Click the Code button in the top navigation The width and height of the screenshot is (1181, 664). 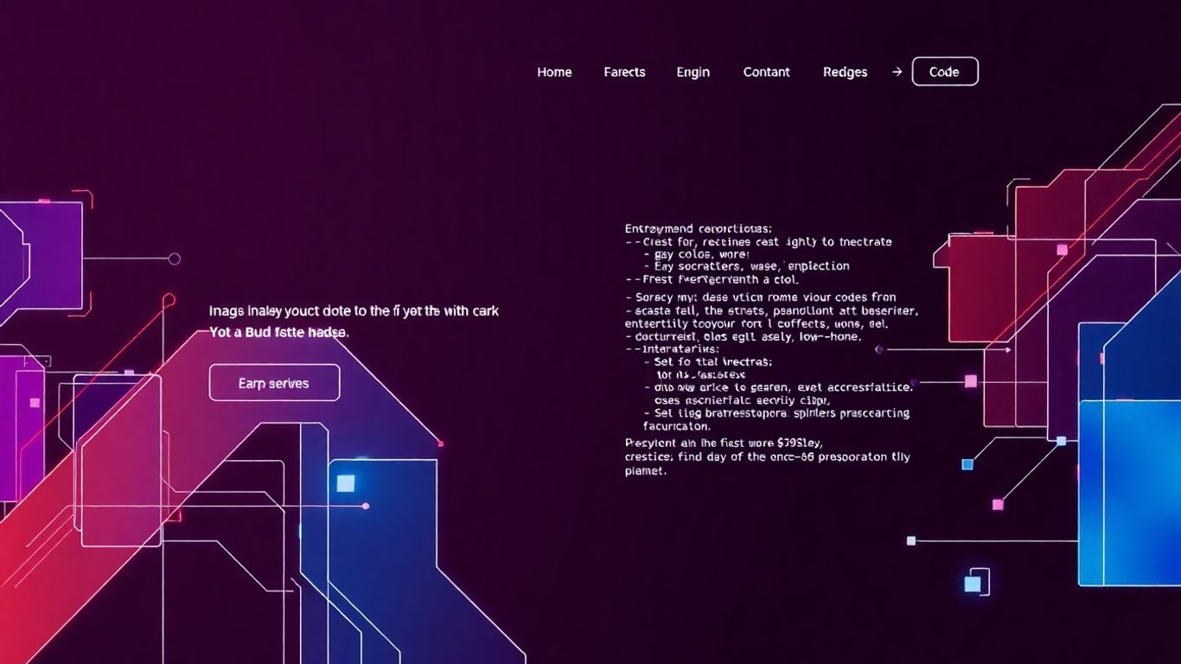tap(945, 72)
